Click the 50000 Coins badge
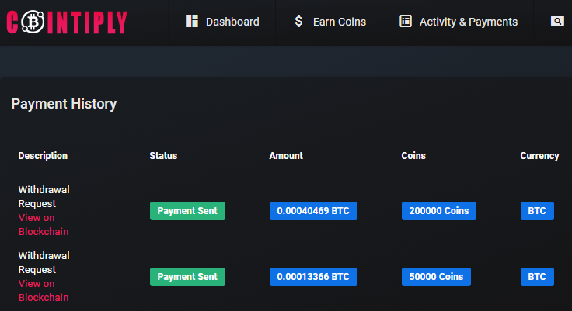 (x=436, y=277)
